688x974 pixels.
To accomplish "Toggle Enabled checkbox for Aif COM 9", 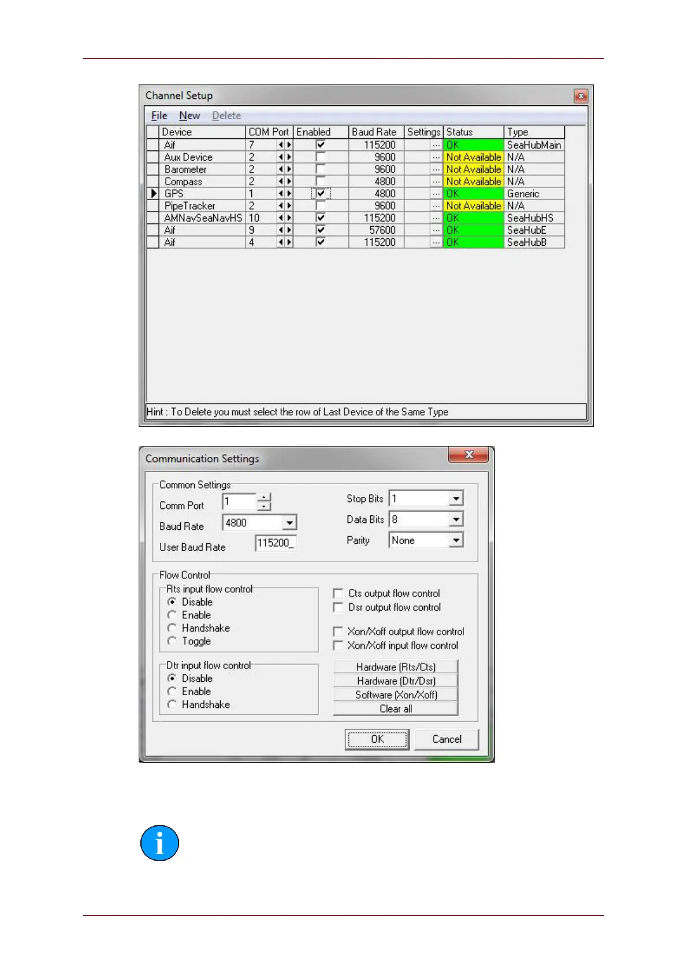I will coord(321,230).
